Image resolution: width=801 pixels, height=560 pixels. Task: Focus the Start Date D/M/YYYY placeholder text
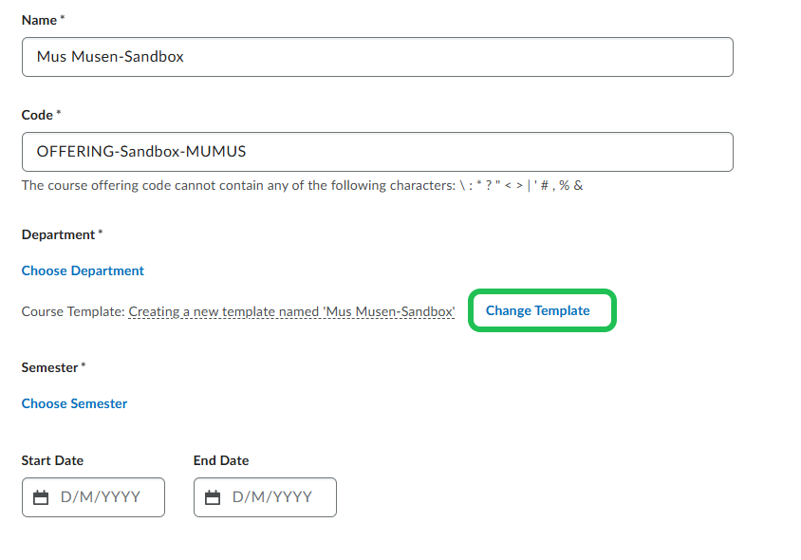coord(101,497)
